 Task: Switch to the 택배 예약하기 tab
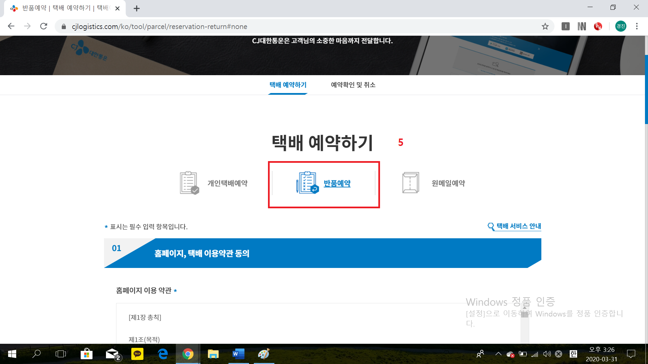288,85
